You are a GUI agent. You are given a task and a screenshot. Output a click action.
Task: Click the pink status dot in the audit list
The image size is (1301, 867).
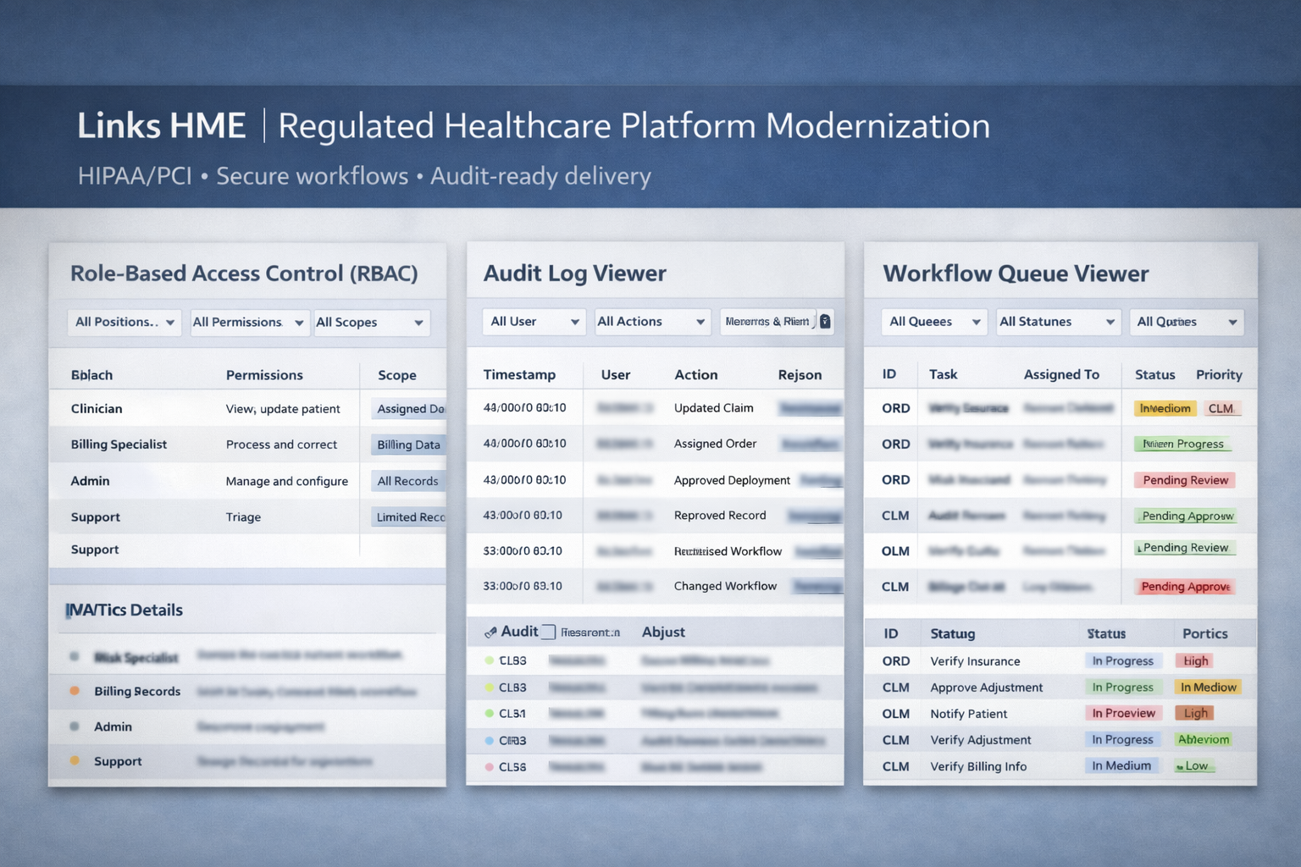click(x=489, y=767)
